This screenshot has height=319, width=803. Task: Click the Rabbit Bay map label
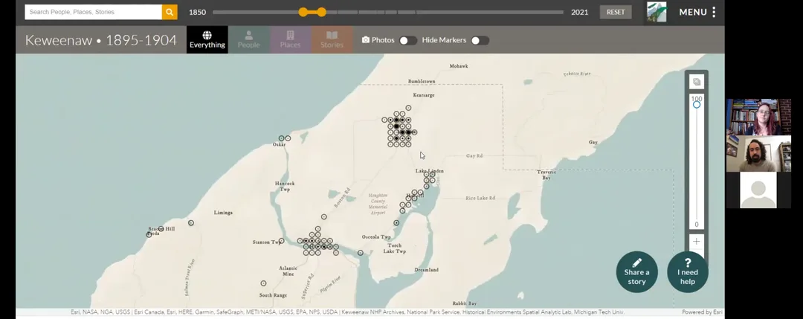465,303
